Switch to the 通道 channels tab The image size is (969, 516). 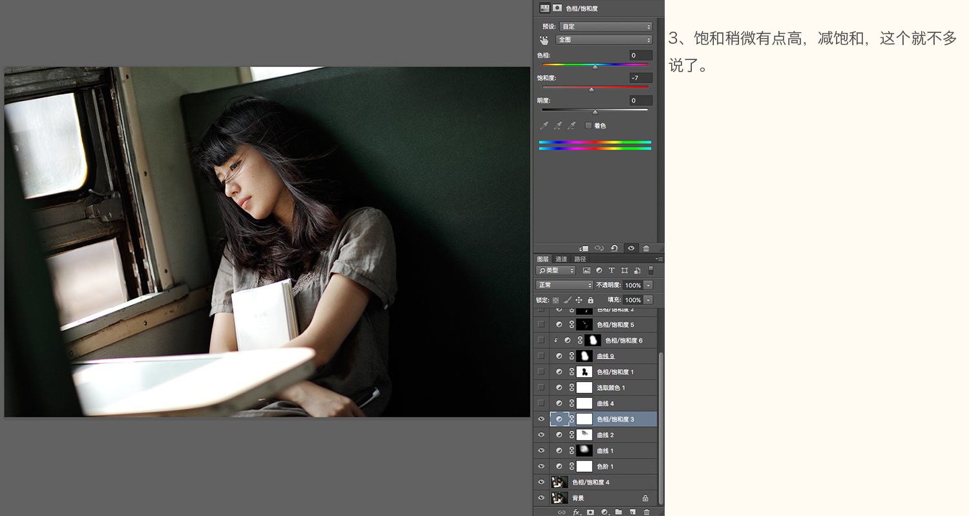point(561,259)
